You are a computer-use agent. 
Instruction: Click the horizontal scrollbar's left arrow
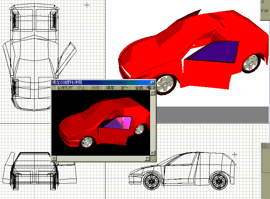click(x=54, y=158)
